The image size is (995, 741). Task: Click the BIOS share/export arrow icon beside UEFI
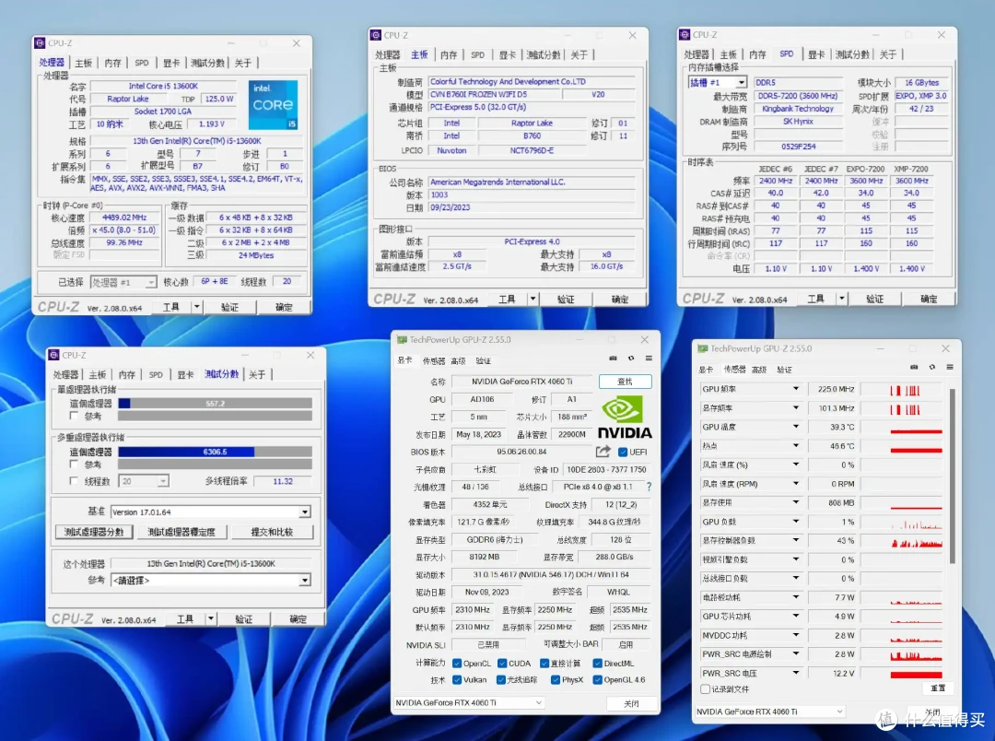click(x=603, y=452)
